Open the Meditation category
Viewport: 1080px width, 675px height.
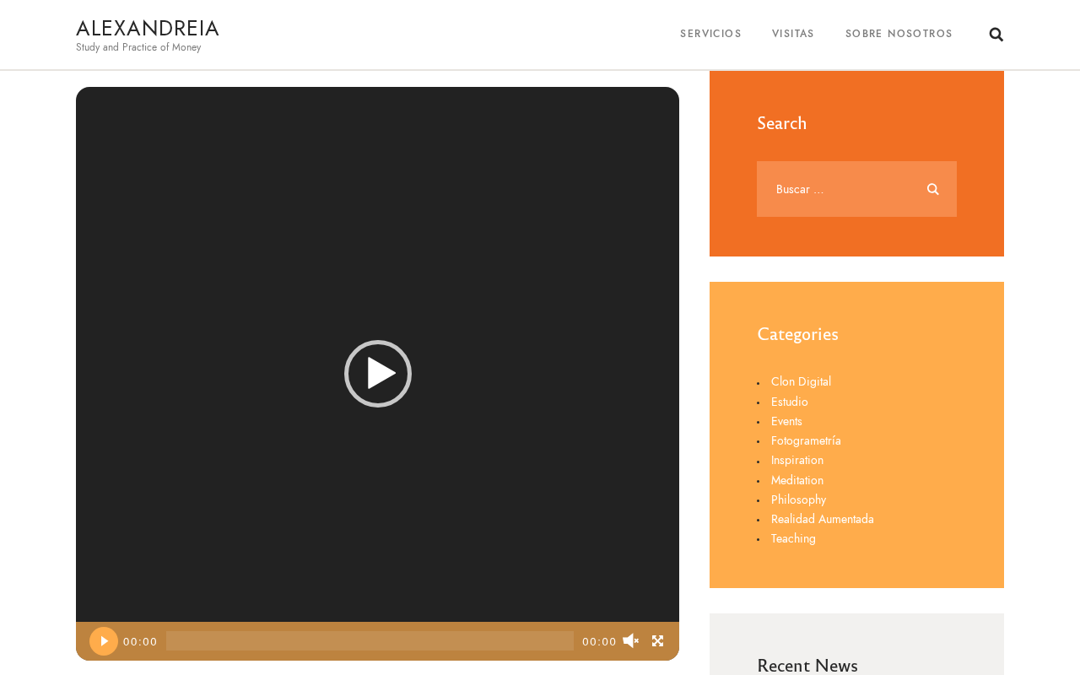pyautogui.click(x=797, y=480)
